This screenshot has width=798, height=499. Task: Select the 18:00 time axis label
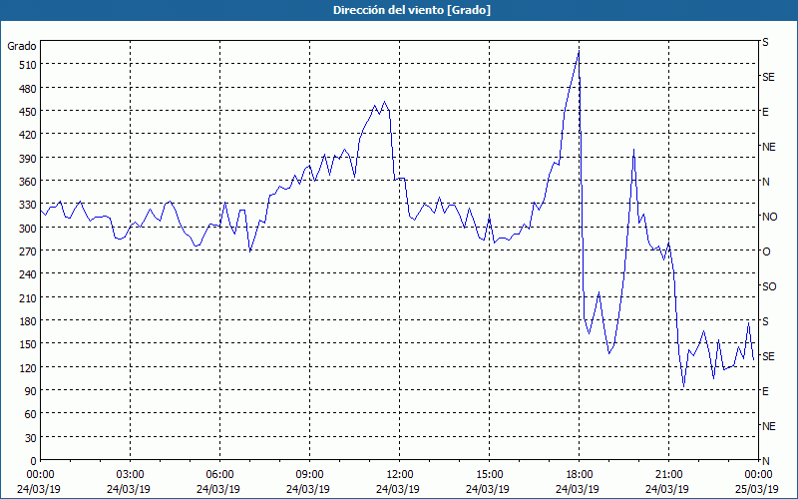[x=579, y=475]
